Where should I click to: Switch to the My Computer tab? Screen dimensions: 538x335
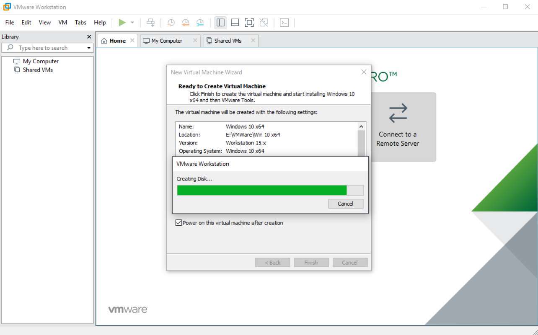[167, 40]
